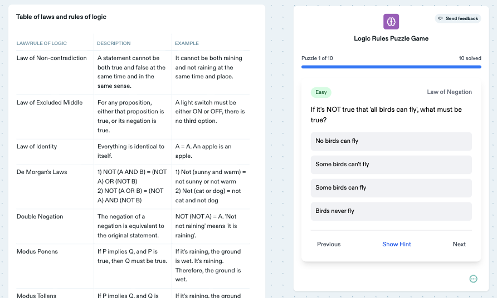Pick 'Some birds can fly' answer
497x298 pixels.
click(391, 188)
